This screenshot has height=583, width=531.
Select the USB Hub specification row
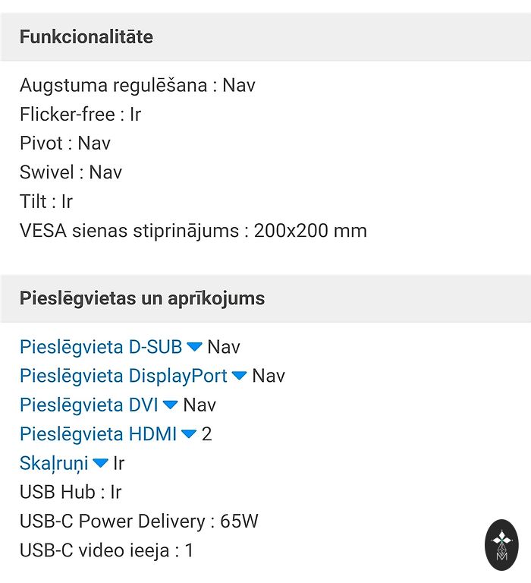pos(71,492)
